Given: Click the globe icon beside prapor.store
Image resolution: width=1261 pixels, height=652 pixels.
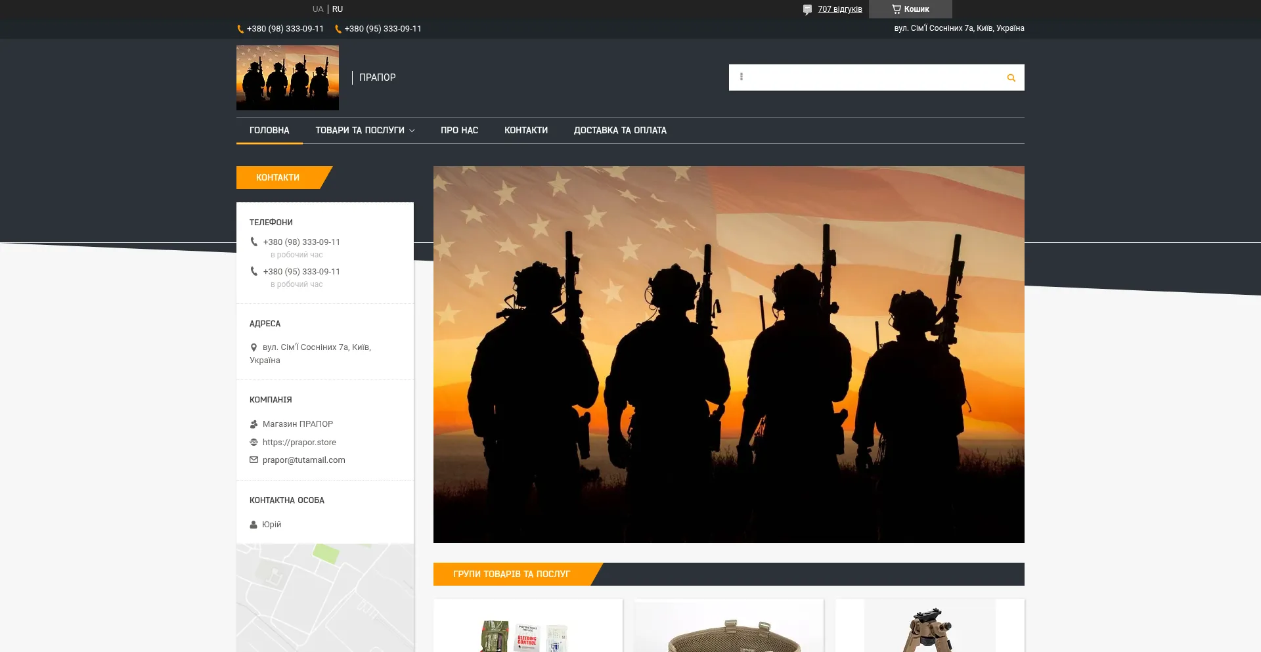Looking at the screenshot, I should point(254,443).
